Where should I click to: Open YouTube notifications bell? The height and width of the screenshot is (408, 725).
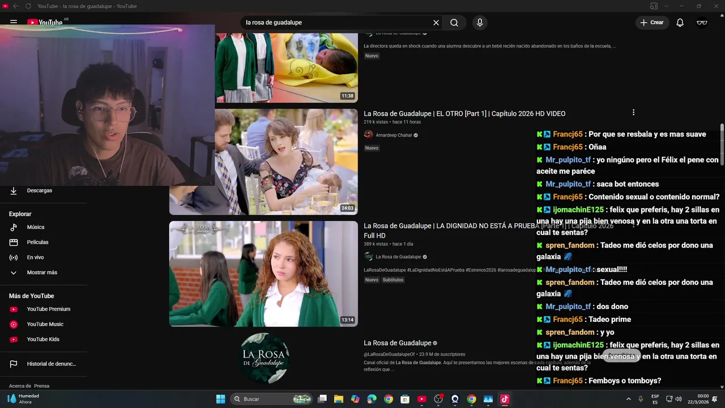[680, 23]
